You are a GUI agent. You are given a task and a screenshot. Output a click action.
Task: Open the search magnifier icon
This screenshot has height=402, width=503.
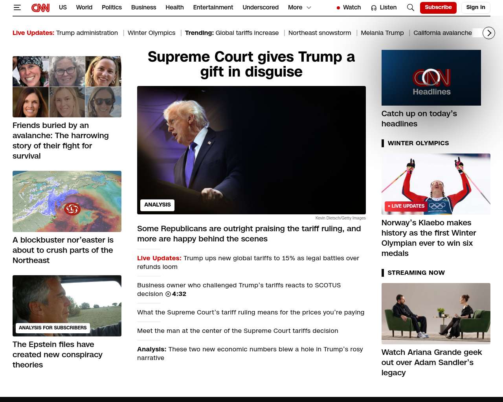410,7
